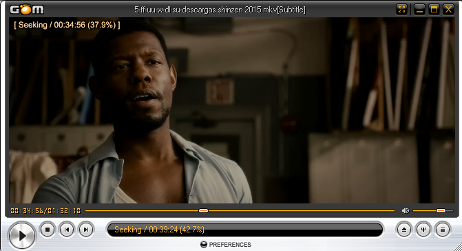Toggle fullscreen mode icon in title bar
Screen dimensions: 462x251
tap(402, 9)
